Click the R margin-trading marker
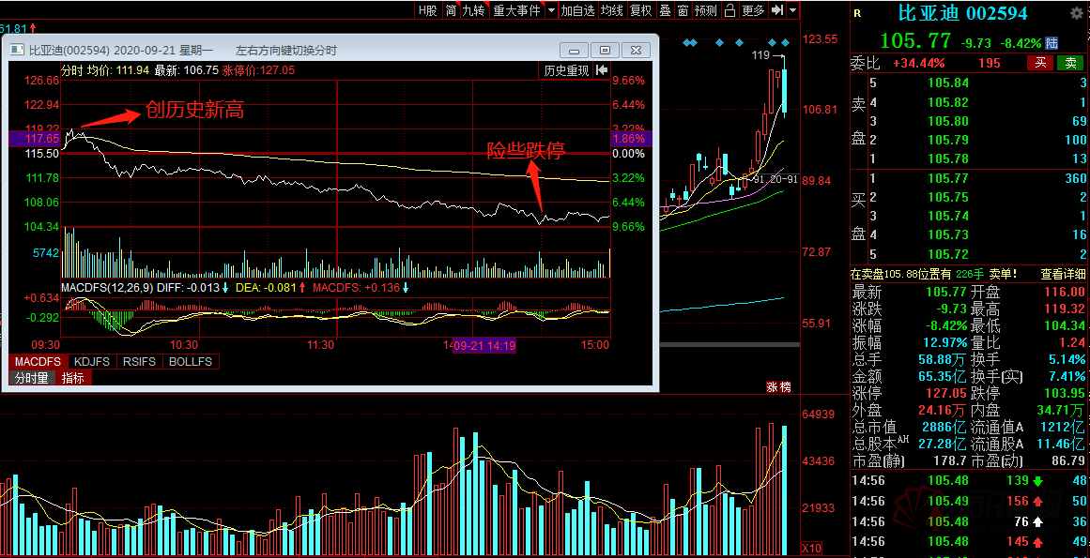Viewport: 1090px width, 558px height. point(857,12)
